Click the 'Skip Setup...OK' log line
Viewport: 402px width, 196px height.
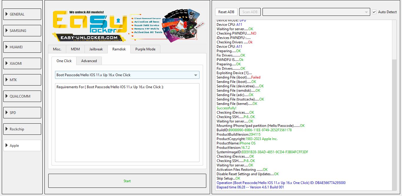pos(228,178)
